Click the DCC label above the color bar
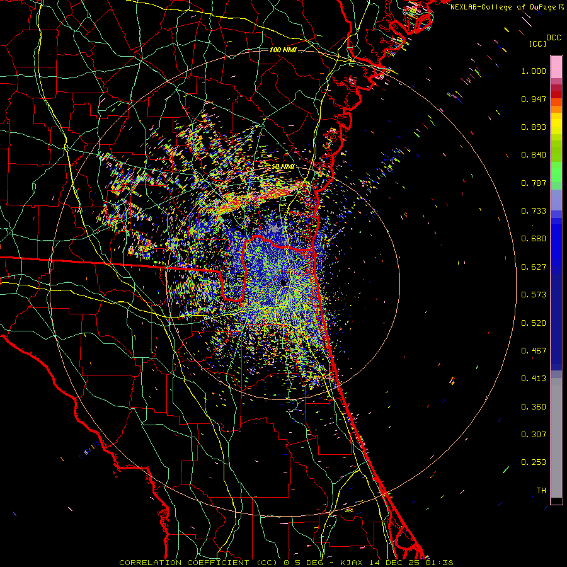 pyautogui.click(x=553, y=38)
